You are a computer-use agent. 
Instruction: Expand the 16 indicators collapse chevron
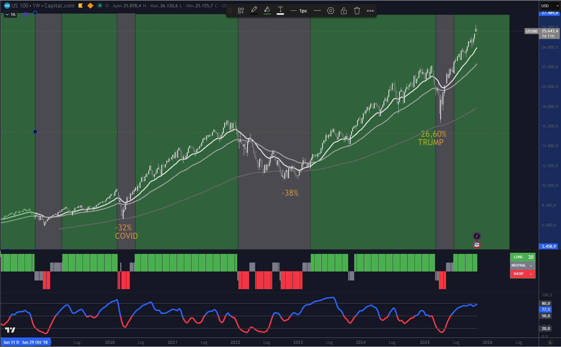tap(8, 14)
